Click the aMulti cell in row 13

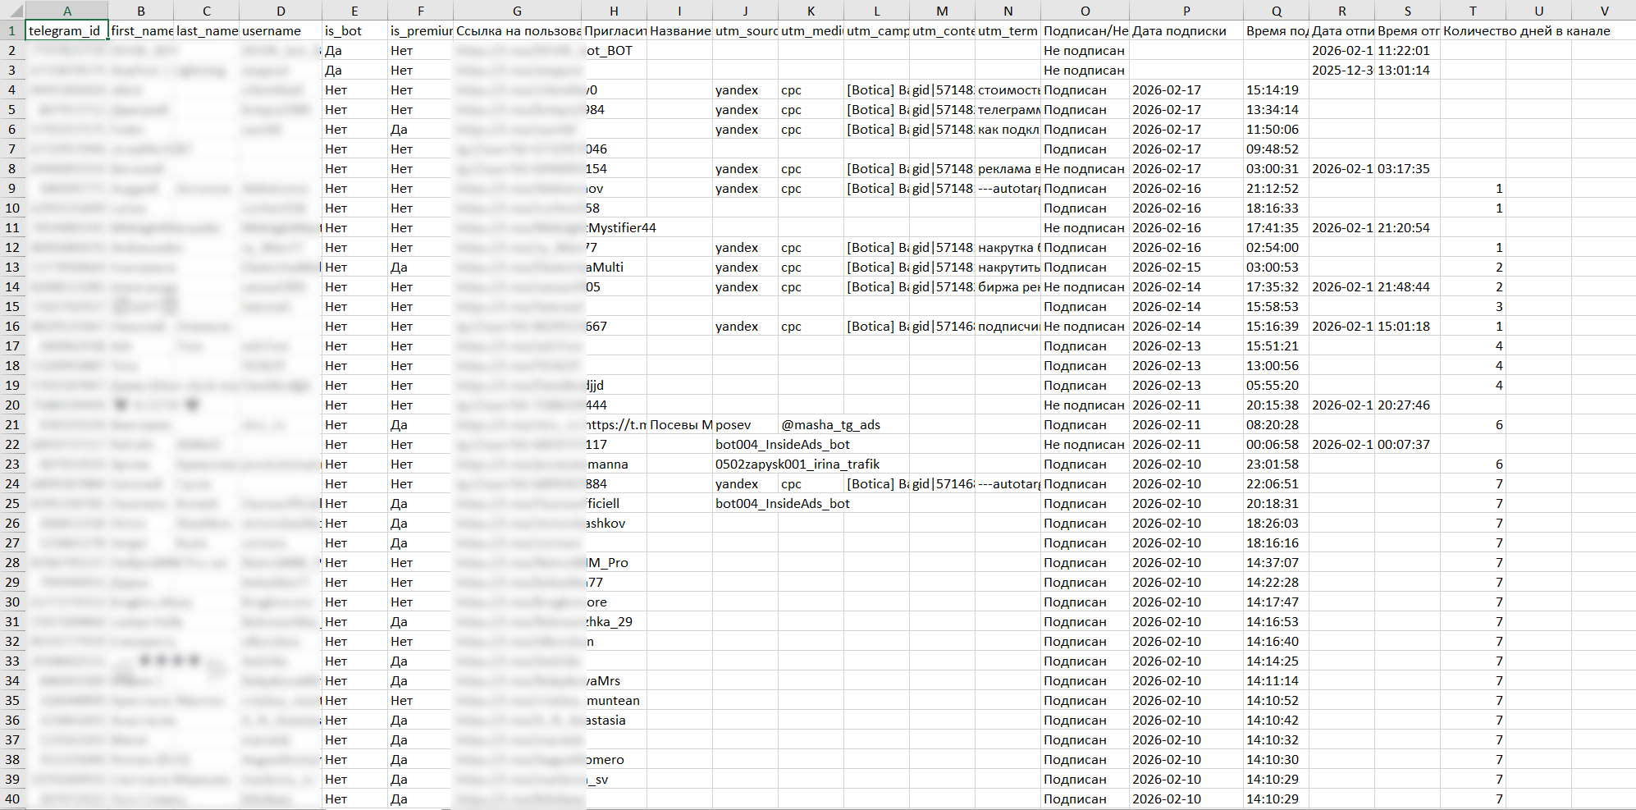coord(607,267)
